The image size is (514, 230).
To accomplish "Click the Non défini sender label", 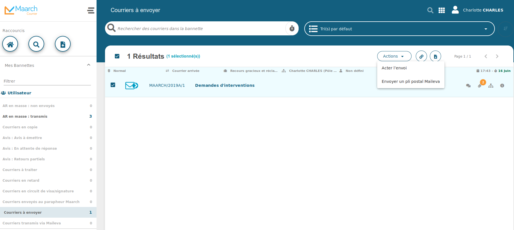I will click(355, 71).
